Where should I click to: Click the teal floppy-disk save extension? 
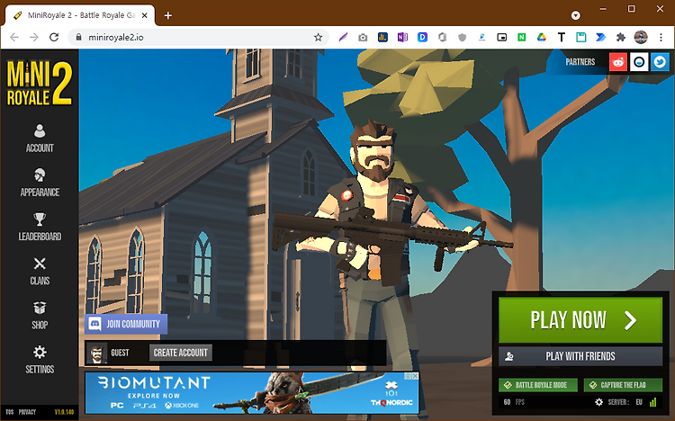click(581, 38)
